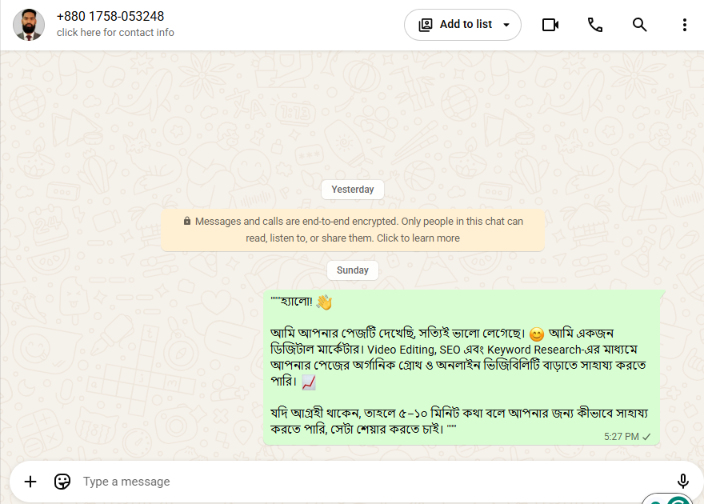Screen dimensions: 704x504
Task: Start a video call with this contact
Action: (550, 25)
